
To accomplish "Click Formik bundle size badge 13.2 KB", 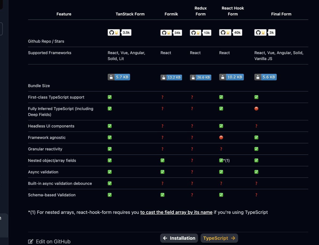I will (171, 77).
